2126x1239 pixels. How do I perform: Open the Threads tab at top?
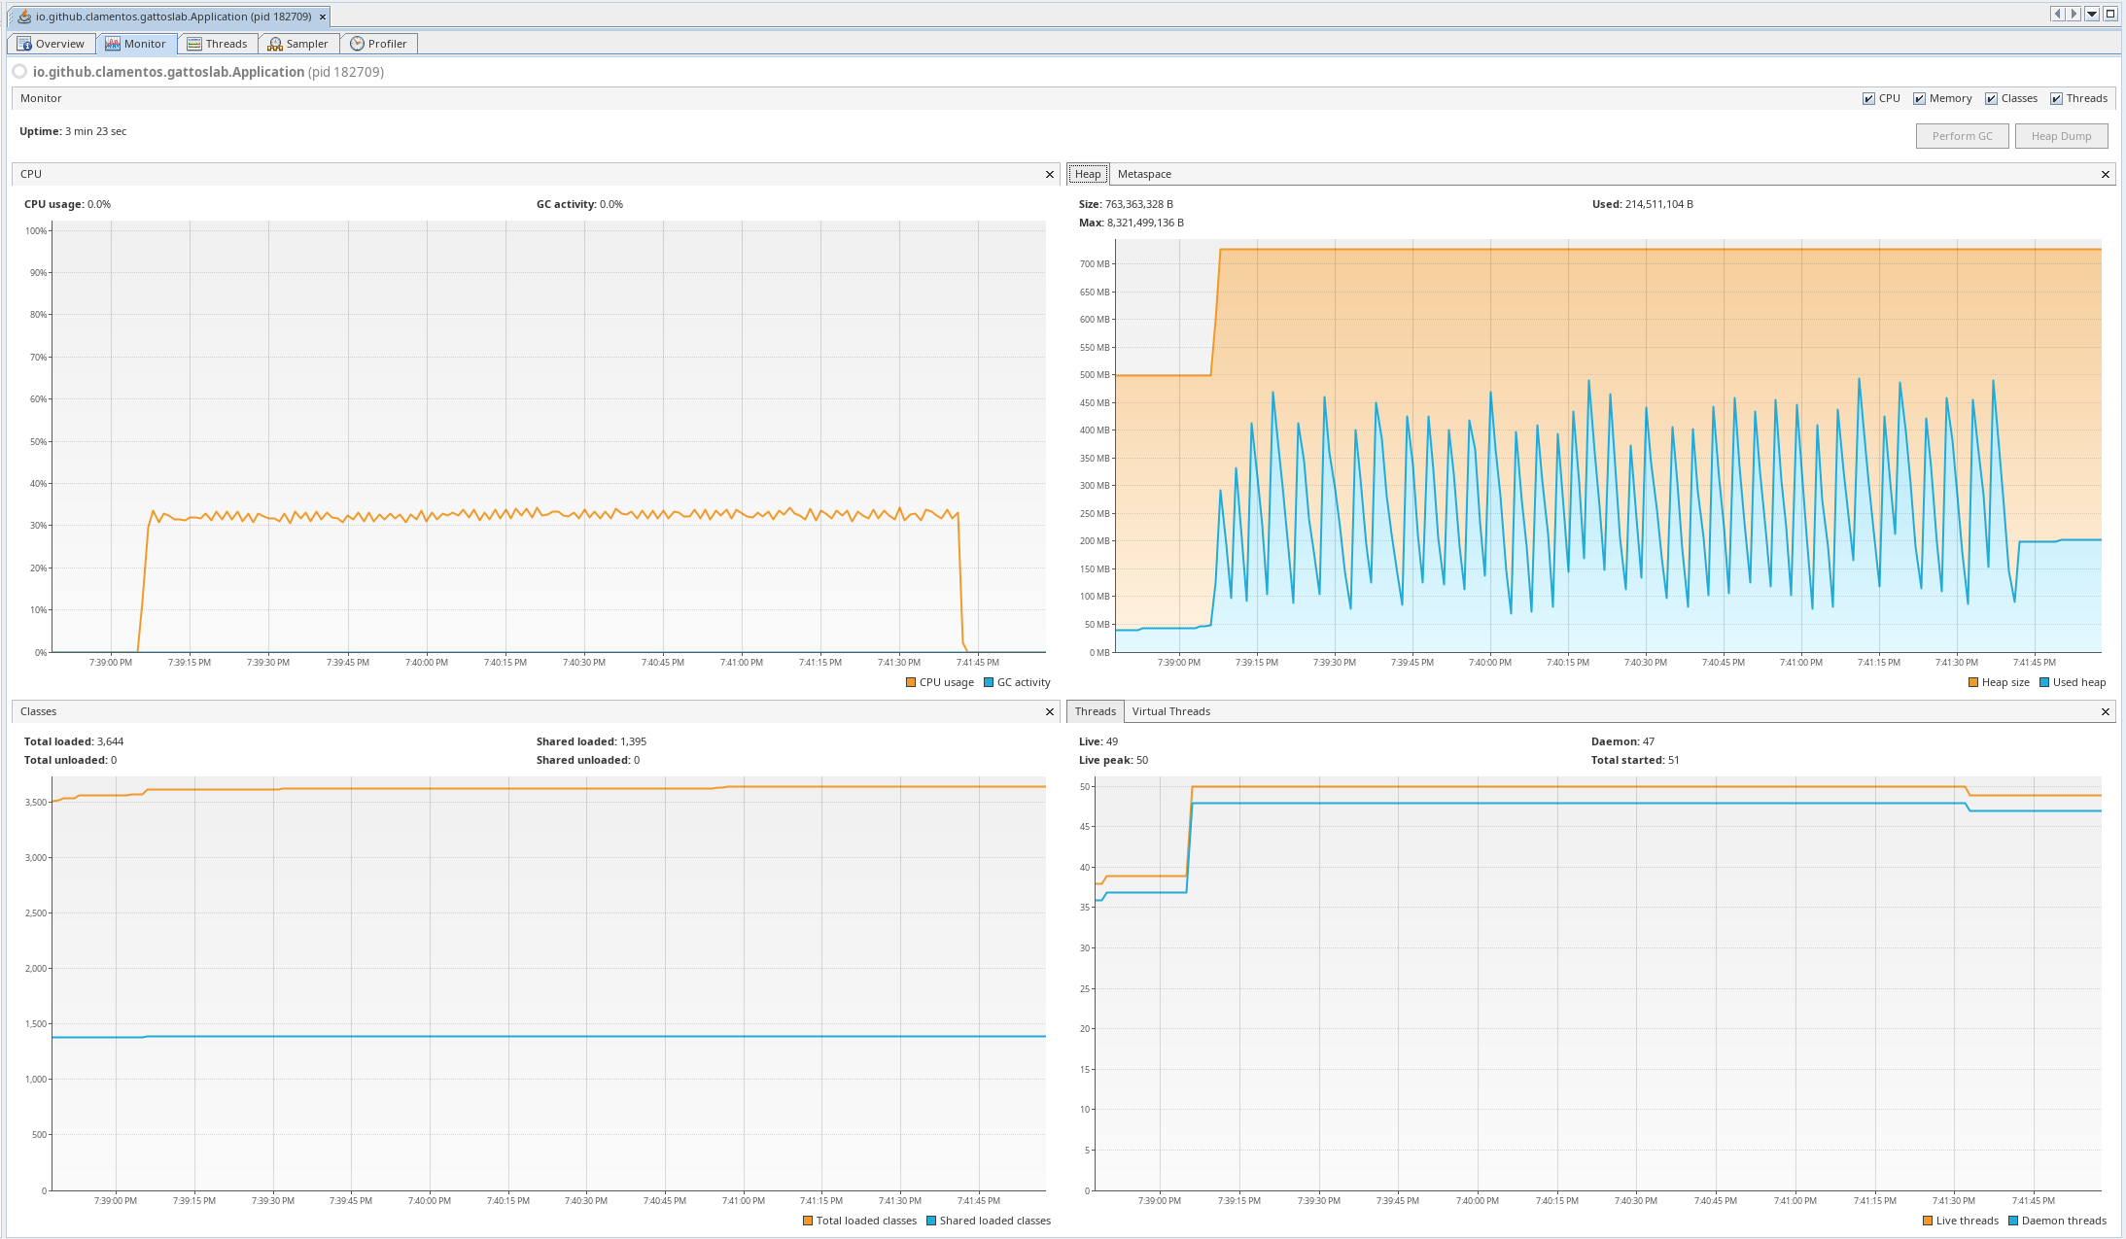tap(218, 44)
